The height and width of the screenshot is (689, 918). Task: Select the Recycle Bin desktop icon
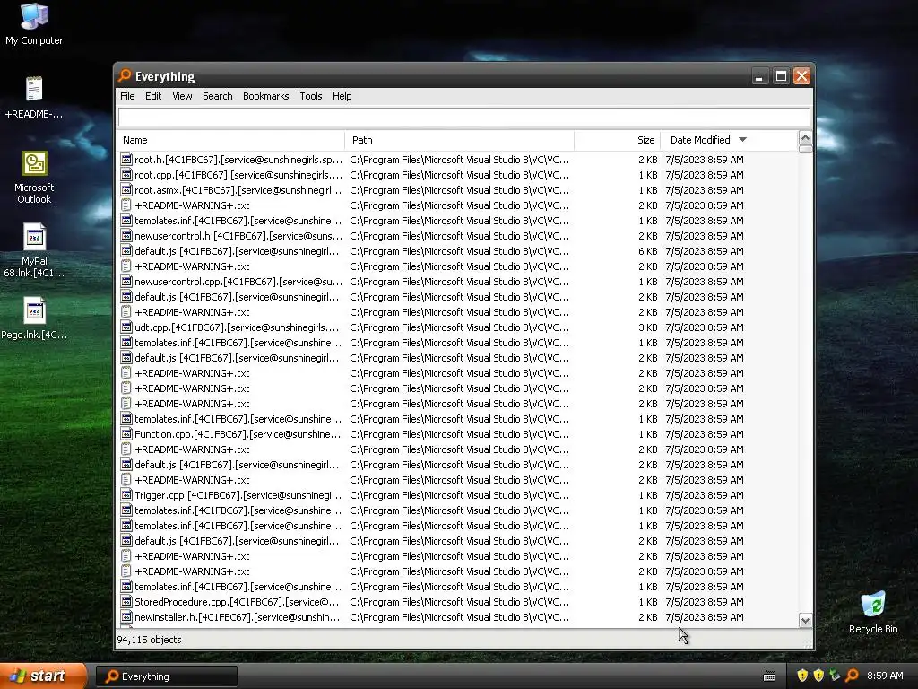point(873,612)
